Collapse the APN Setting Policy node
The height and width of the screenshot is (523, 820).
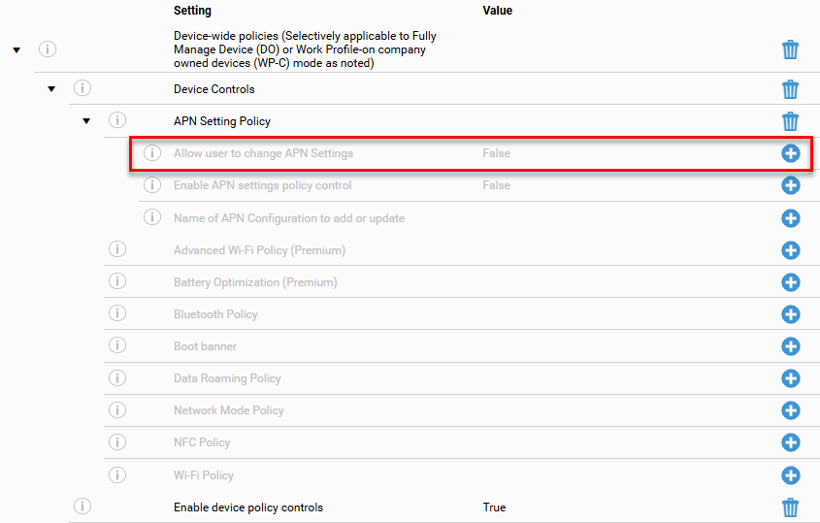pyautogui.click(x=86, y=121)
